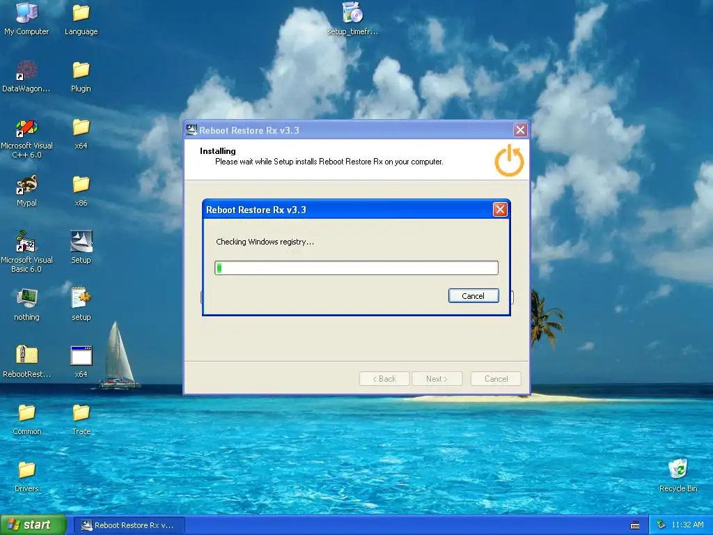
Task: Open the Windows start menu
Action: point(33,525)
